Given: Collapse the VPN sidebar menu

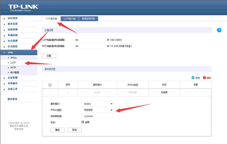Looking at the screenshot, I should pos(10,52).
